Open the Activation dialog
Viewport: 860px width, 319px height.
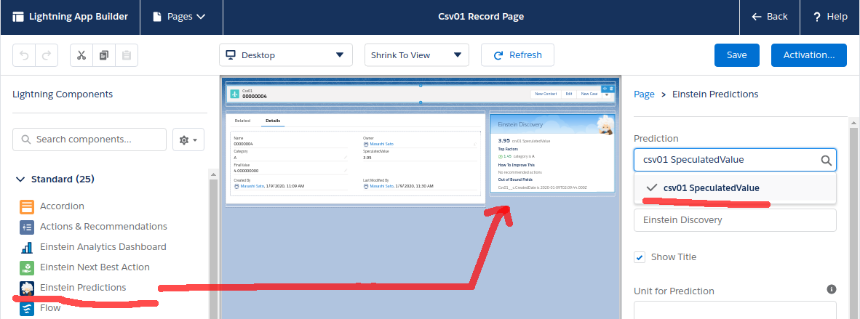click(808, 54)
